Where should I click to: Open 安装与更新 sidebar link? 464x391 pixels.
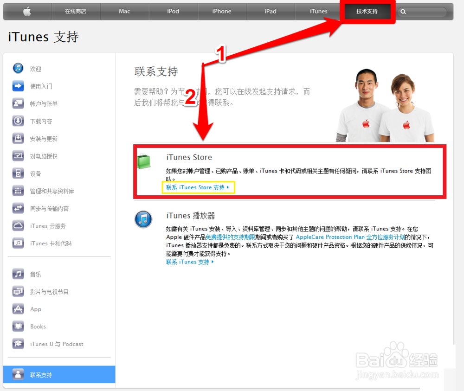44,139
